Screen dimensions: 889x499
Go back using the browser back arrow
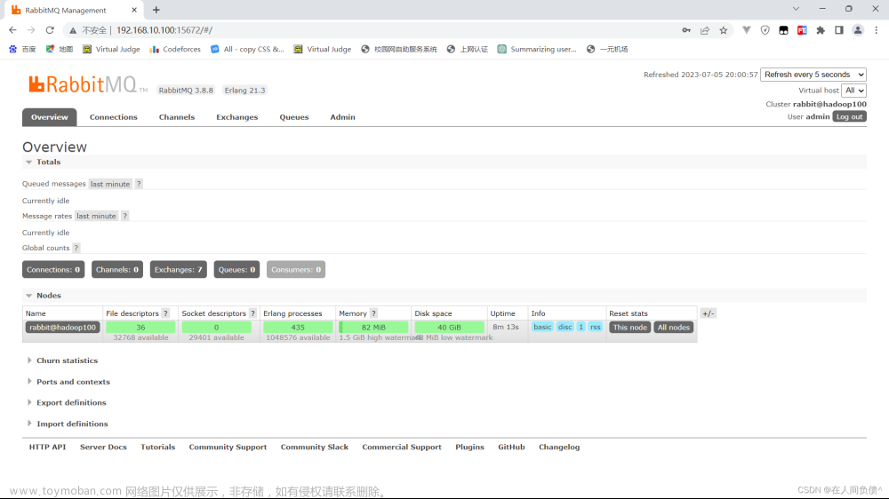[x=12, y=30]
